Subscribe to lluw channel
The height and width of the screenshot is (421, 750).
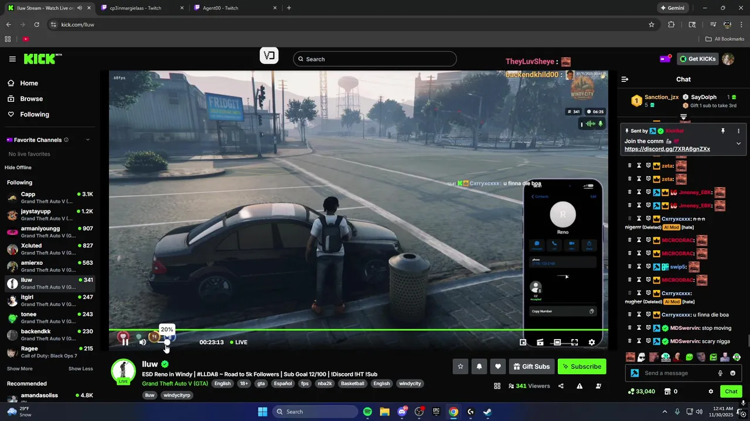[x=582, y=367]
